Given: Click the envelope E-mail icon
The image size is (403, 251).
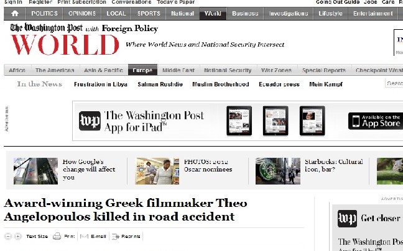Looking at the screenshot, I should click(84, 236).
